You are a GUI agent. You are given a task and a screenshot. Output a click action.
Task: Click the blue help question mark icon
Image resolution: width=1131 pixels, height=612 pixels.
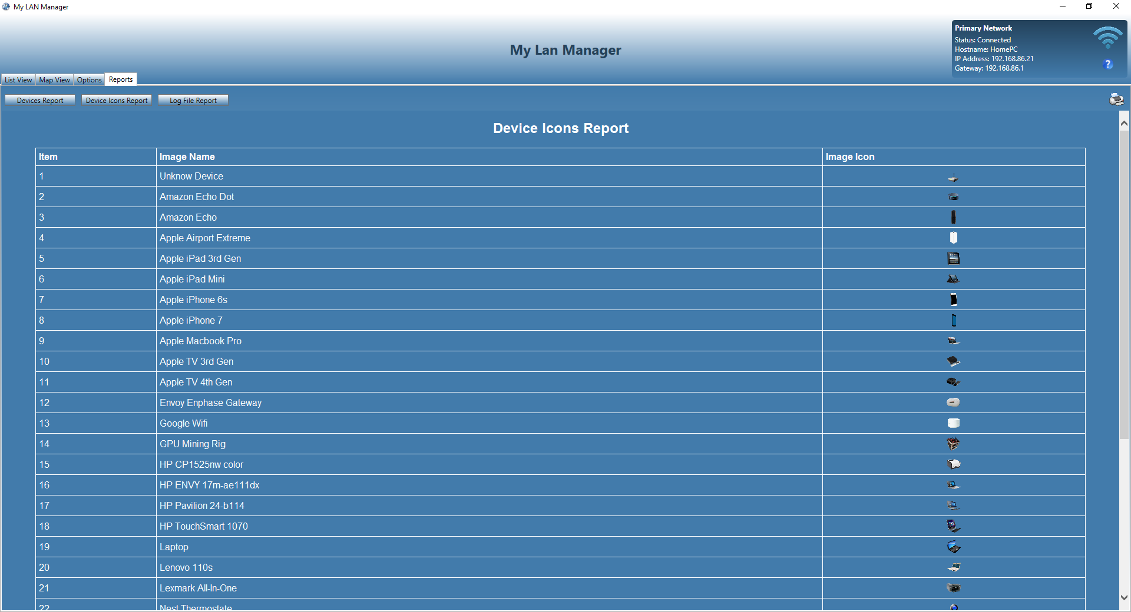coord(1108,64)
